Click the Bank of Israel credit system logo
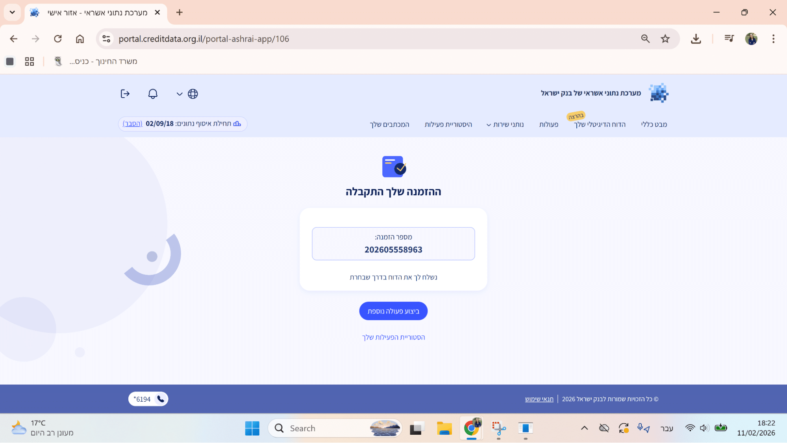Image resolution: width=787 pixels, height=443 pixels. (659, 93)
